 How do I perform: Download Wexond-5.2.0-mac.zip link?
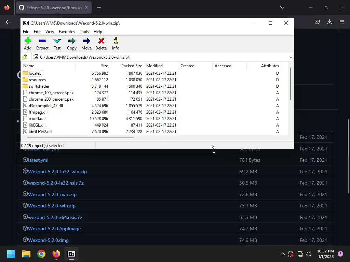52,194
